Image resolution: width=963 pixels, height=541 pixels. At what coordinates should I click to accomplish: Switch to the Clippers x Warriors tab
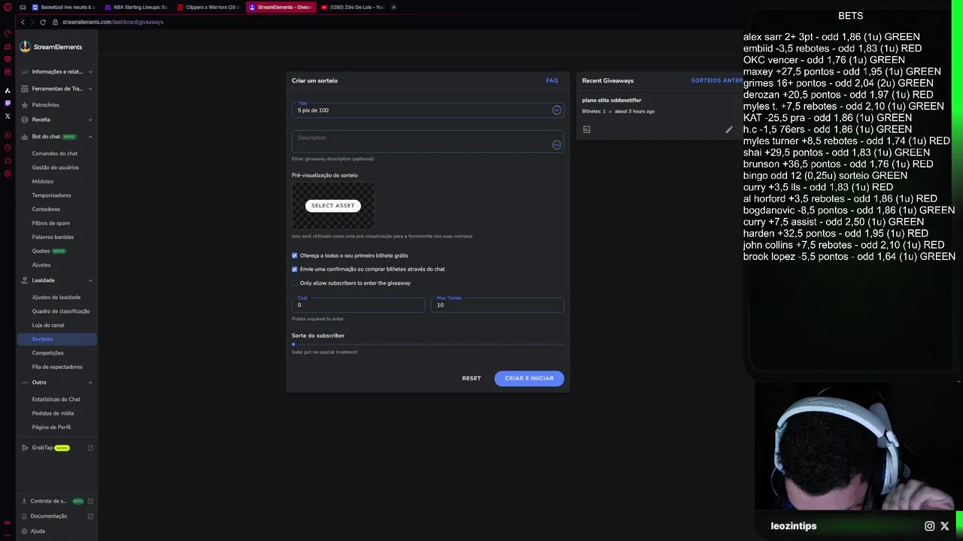coord(208,8)
